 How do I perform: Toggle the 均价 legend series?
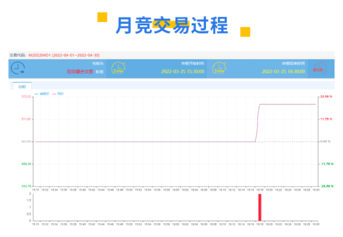coord(58,93)
